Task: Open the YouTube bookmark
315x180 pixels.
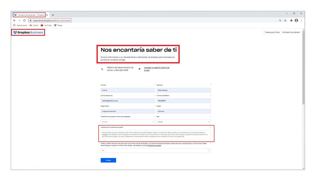Action: 46,25
